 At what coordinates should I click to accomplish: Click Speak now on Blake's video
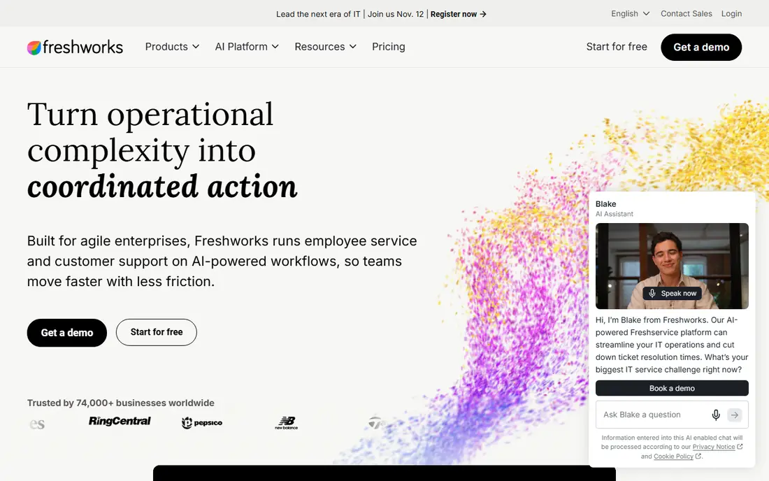[673, 293]
